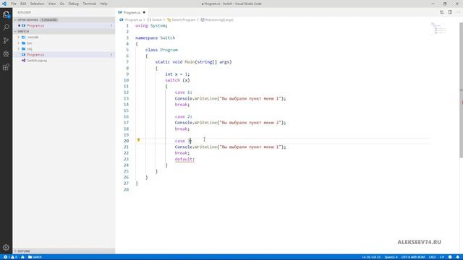This screenshot has width=463, height=260.
Task: Open the Source Control view
Action: pyautogui.click(x=6, y=40)
